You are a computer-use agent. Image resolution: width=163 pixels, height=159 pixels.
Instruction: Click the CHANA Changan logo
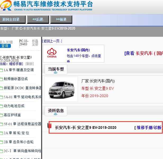pos(52,53)
